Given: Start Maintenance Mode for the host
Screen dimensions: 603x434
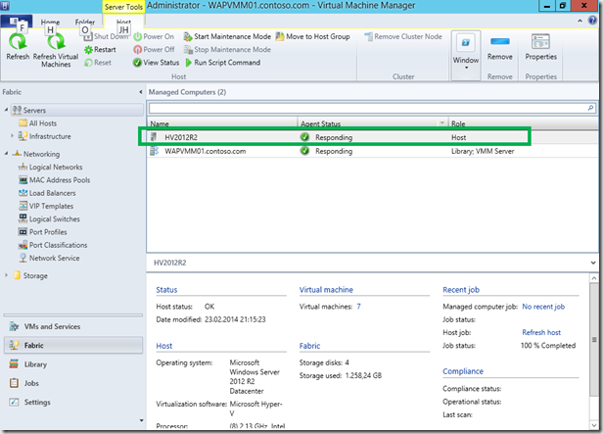Looking at the screenshot, I should tap(227, 36).
